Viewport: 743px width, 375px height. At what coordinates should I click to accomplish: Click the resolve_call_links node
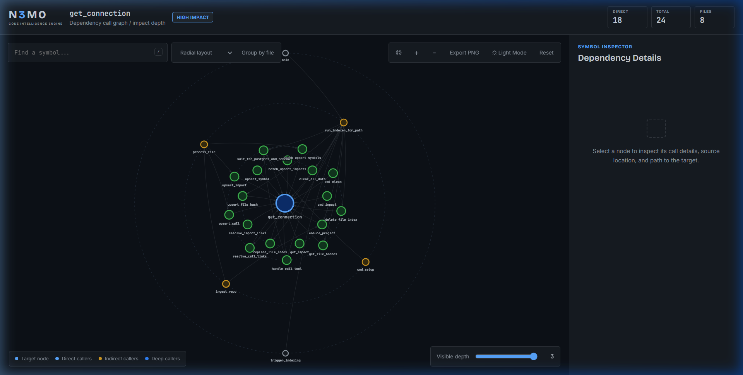coord(250,247)
